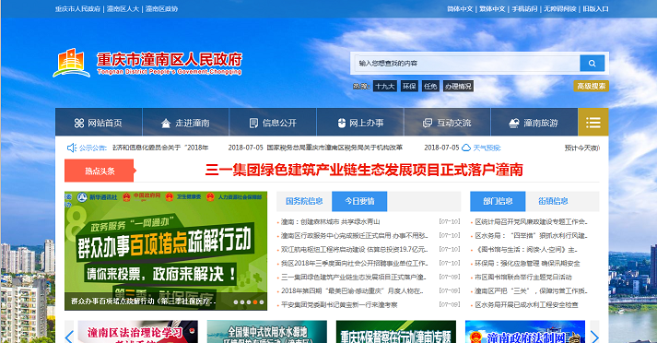Click the home icon on 走进潼南
Screen dimensions: 657x343
click(x=166, y=123)
